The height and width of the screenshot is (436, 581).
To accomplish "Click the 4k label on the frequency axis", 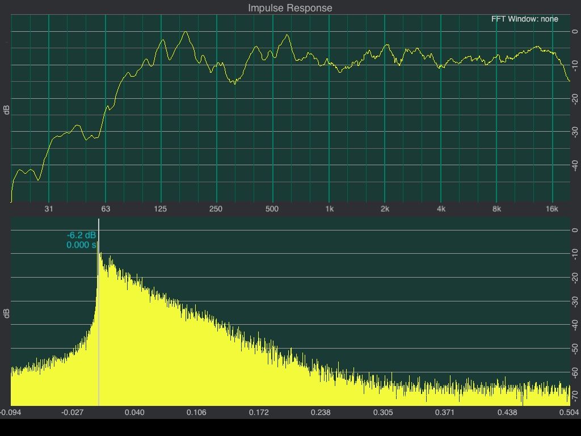I will (x=441, y=209).
